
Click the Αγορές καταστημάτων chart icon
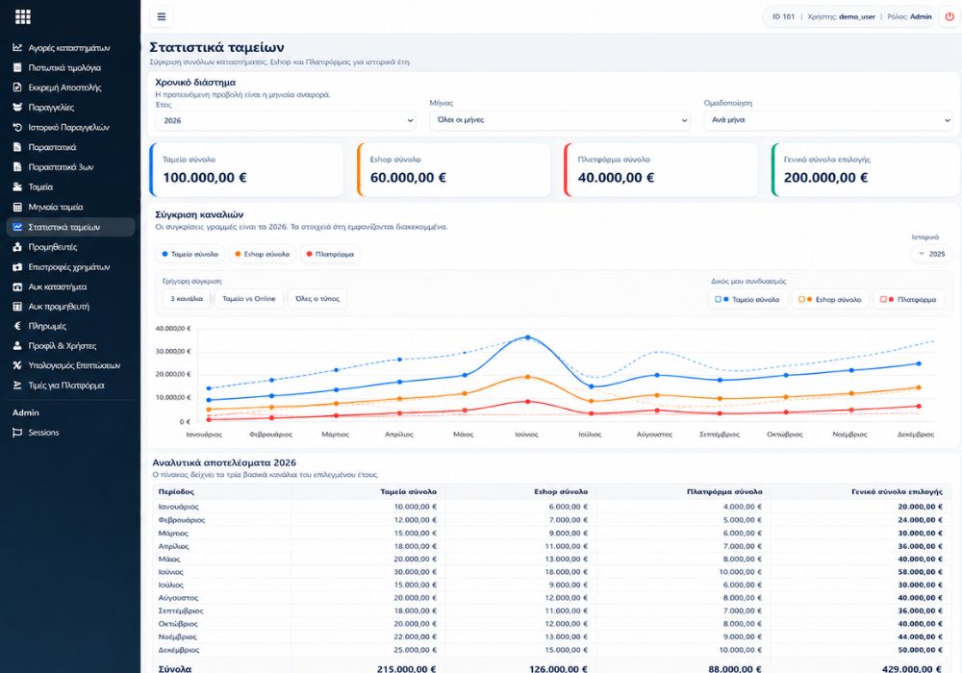click(17, 47)
